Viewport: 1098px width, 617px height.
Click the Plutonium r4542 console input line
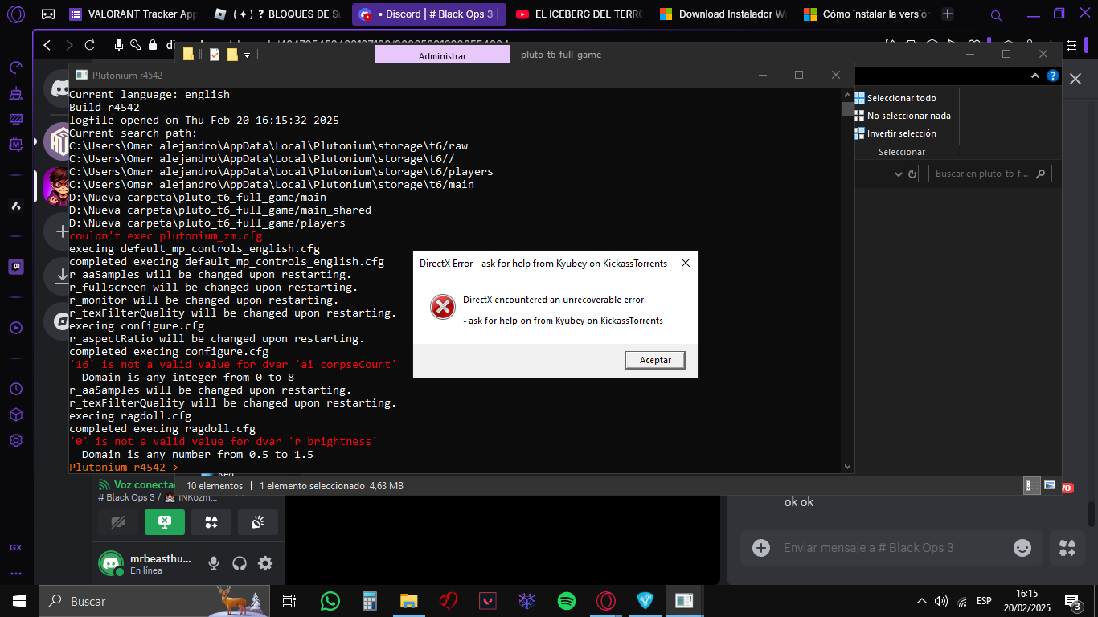455,467
